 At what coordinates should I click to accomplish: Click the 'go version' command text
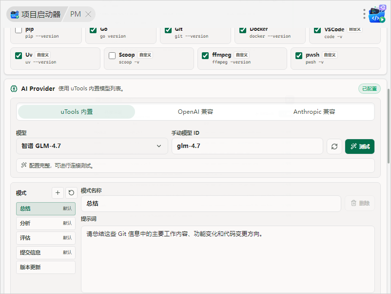[x=113, y=36]
